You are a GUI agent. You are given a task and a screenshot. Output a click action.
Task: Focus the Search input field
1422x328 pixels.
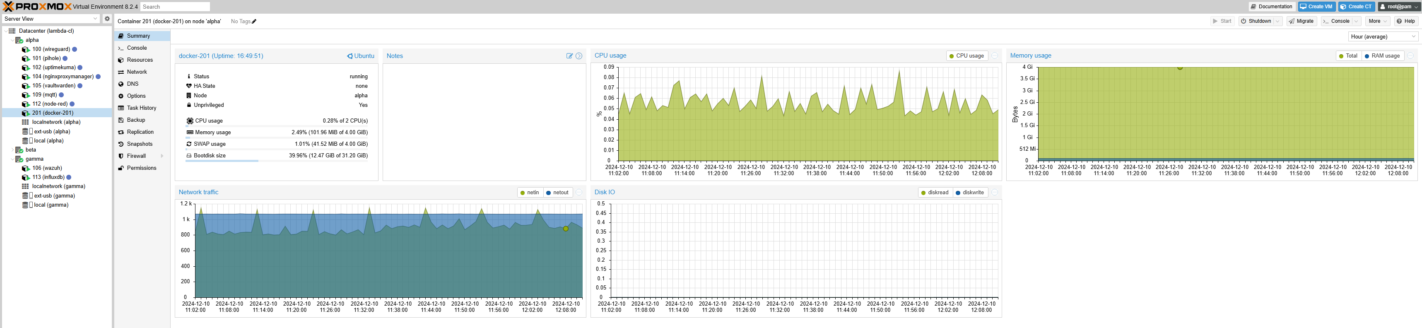tap(175, 7)
